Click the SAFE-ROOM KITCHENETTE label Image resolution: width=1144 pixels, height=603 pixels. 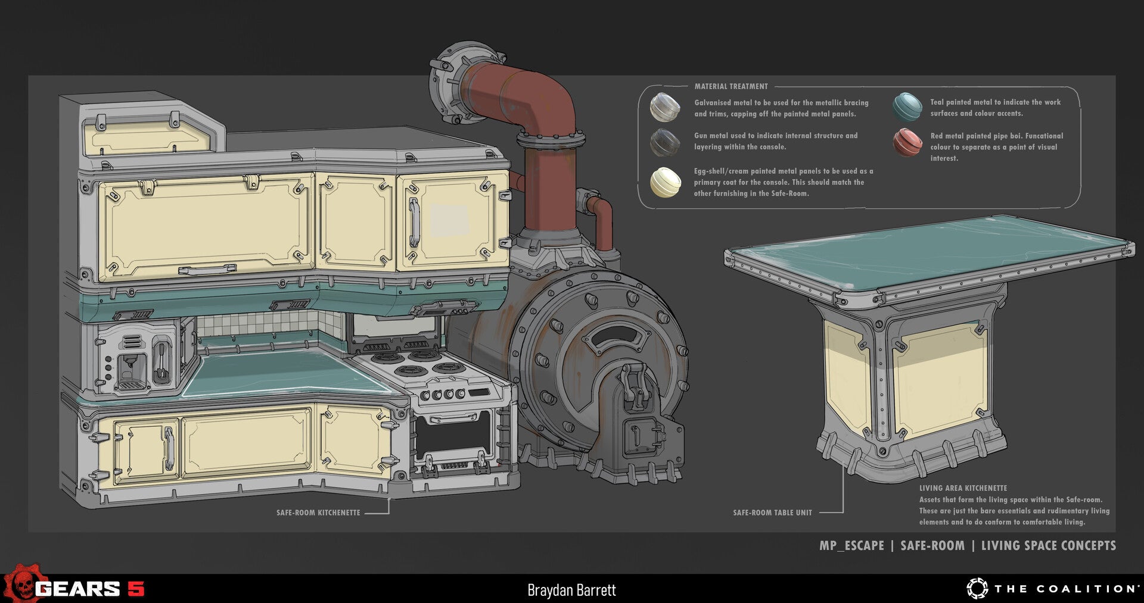318,513
